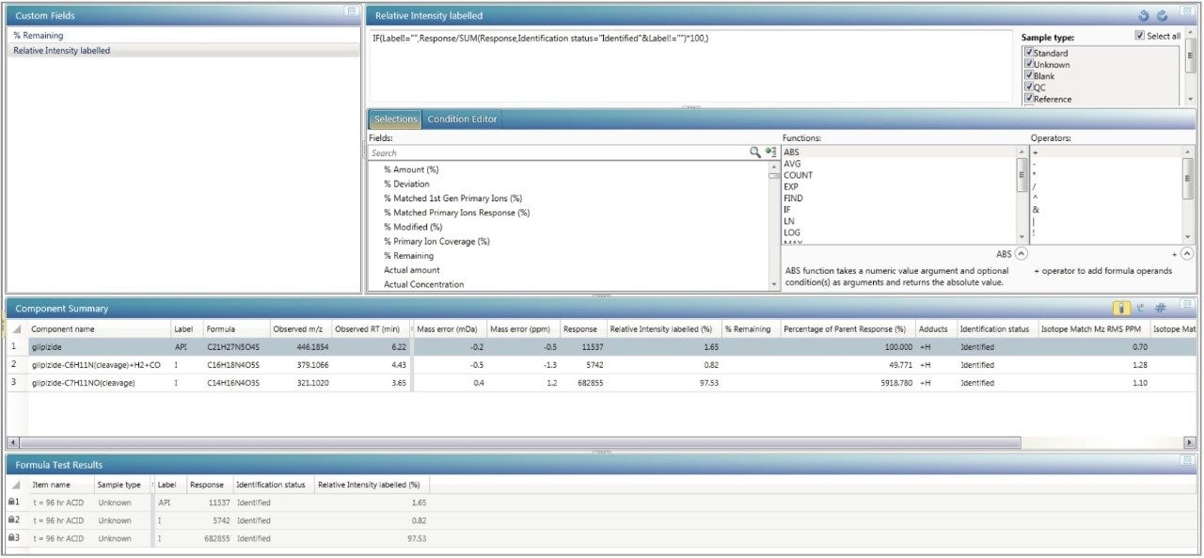This screenshot has height=558, width=1204.
Task: Click the green add-field icon beside search
Action: (x=771, y=151)
